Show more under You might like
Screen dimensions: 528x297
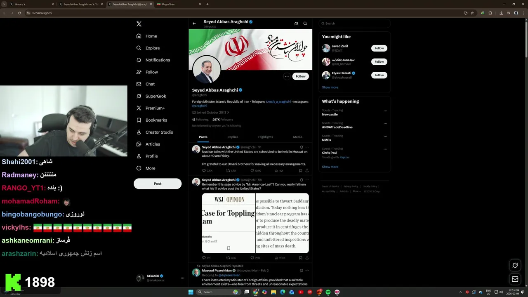coord(330,87)
